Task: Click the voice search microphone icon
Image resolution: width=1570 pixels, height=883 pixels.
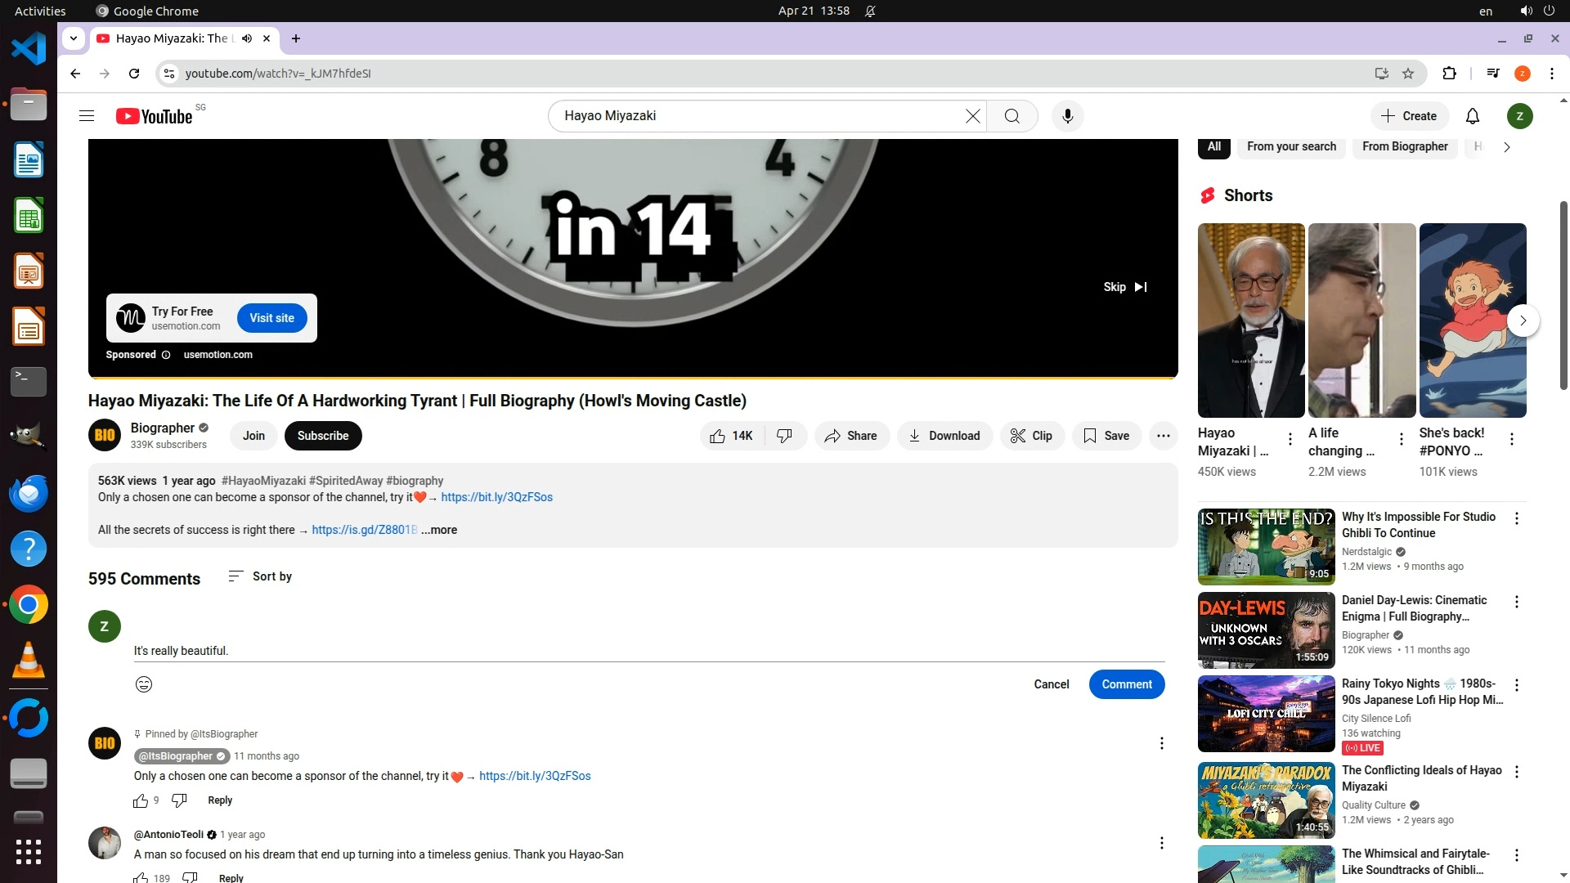Action: point(1067,116)
